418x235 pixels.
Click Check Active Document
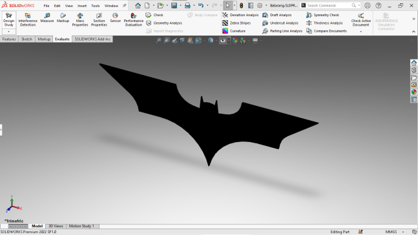[x=361, y=19]
